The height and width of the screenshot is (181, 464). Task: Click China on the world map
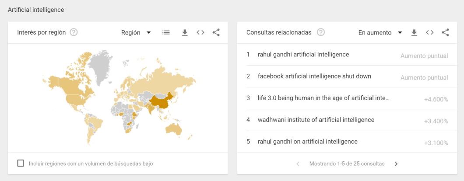(x=161, y=102)
